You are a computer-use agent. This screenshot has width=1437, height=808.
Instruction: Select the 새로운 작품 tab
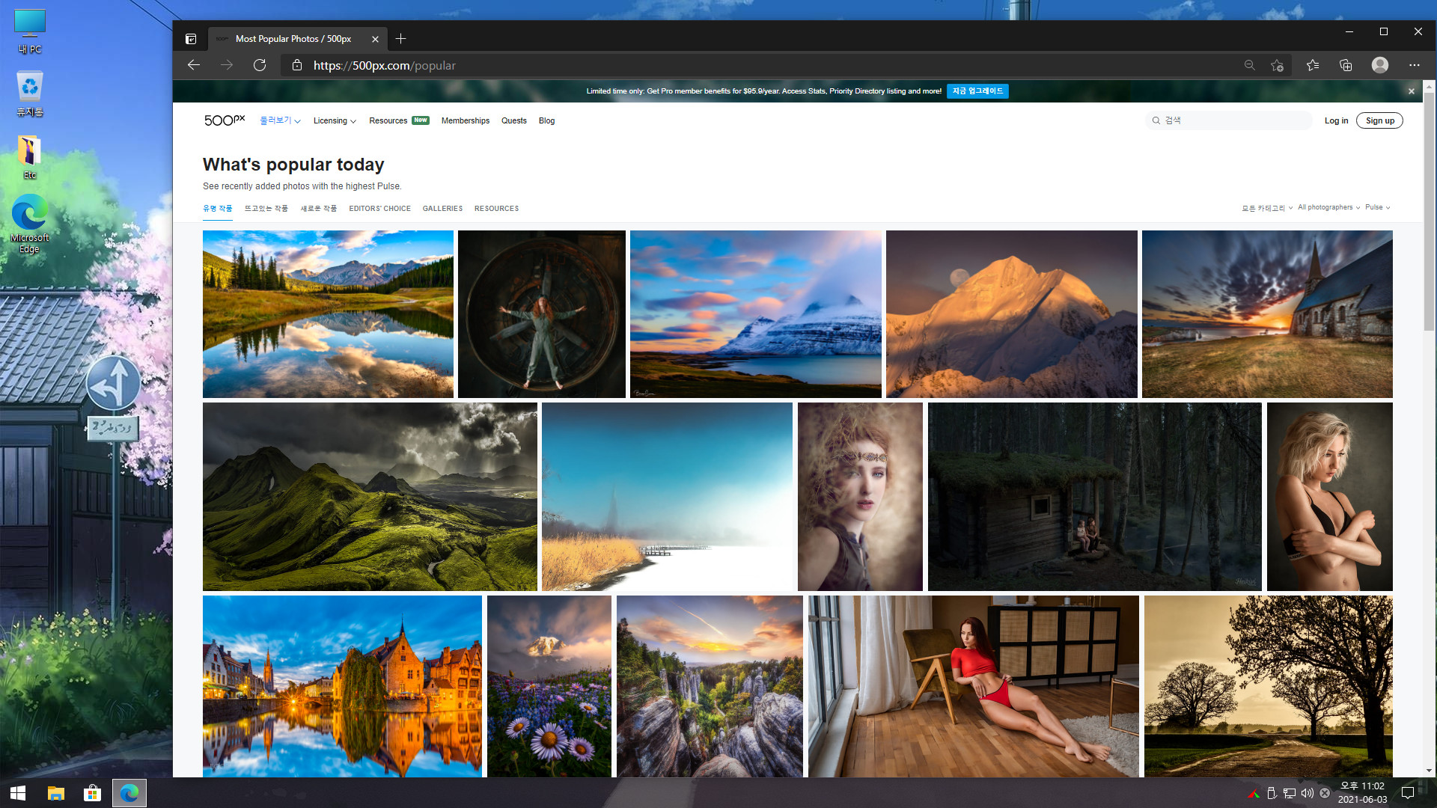319,209
